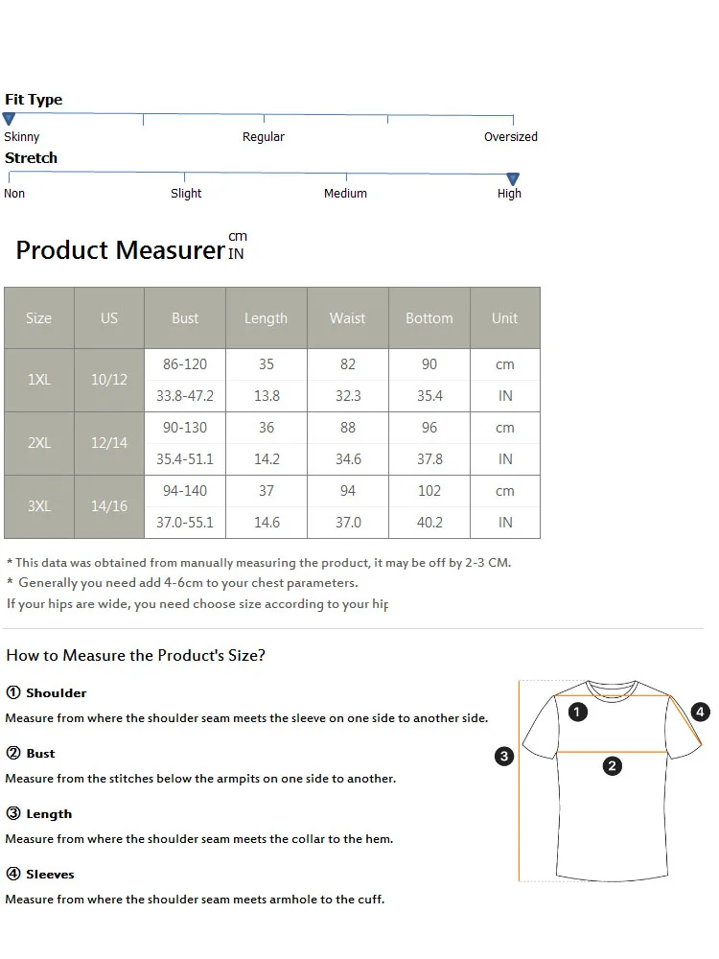This screenshot has height=959, width=719.
Task: Click the Fit Type slider marker at Skinny
Action: [9, 119]
